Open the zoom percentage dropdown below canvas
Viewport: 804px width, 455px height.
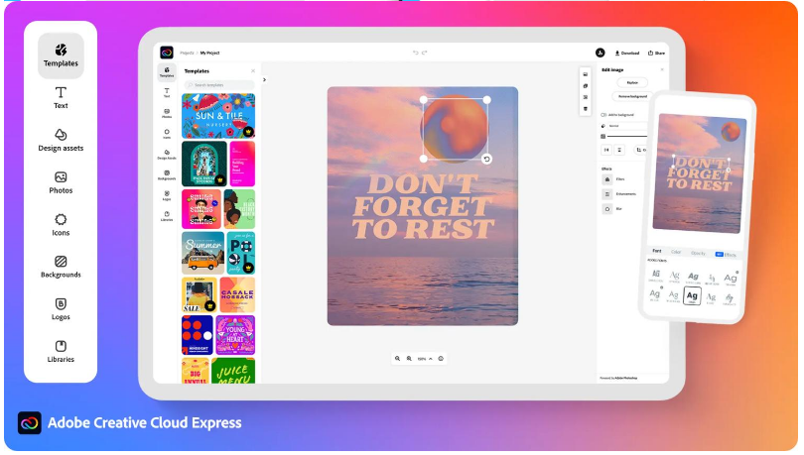(425, 359)
